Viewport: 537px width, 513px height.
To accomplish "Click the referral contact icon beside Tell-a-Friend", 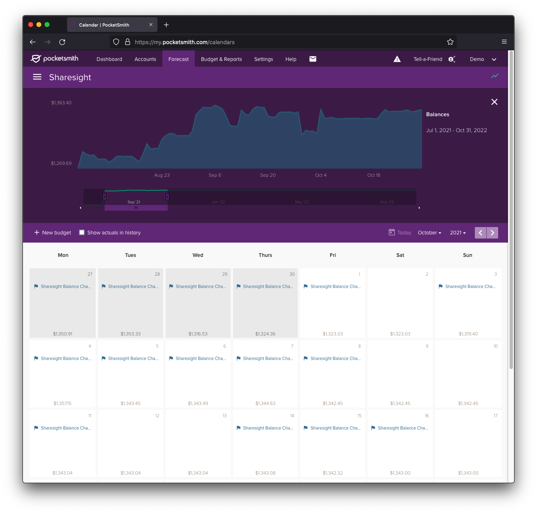I will tap(452, 59).
